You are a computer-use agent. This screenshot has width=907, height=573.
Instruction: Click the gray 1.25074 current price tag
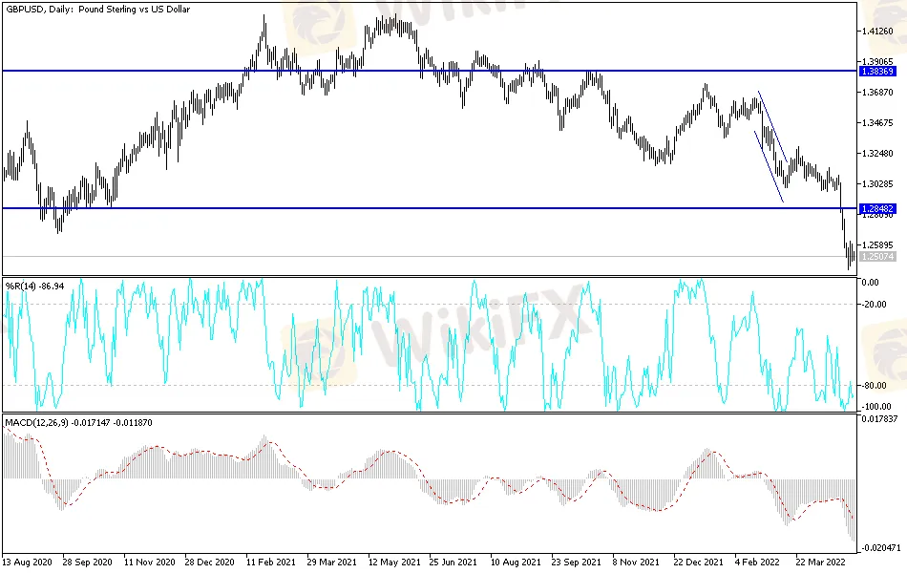(x=878, y=257)
